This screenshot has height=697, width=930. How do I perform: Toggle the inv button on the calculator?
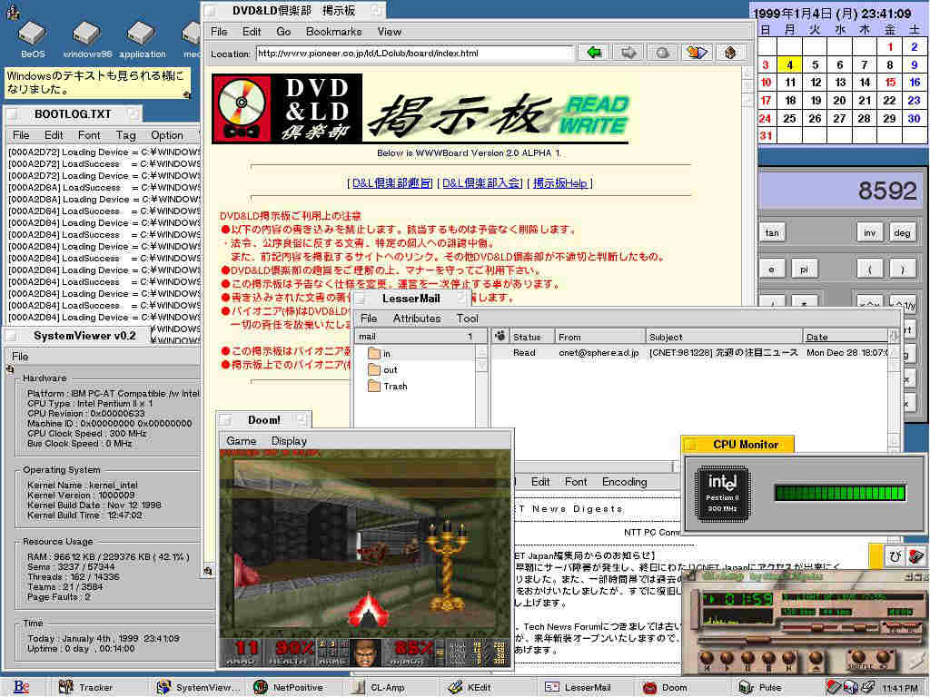(x=869, y=233)
